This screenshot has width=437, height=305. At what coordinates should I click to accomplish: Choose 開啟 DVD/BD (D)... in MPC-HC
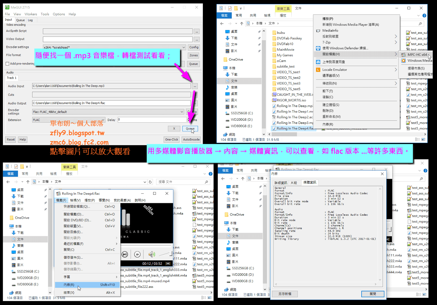(x=87, y=220)
